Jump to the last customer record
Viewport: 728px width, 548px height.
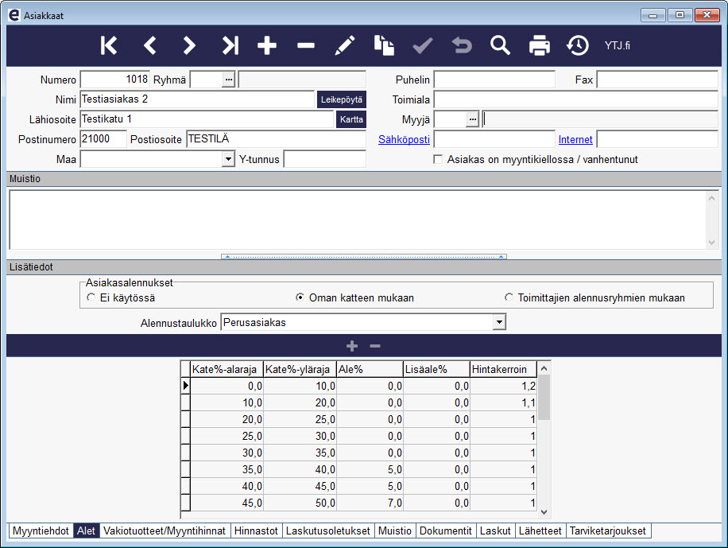pyautogui.click(x=230, y=45)
